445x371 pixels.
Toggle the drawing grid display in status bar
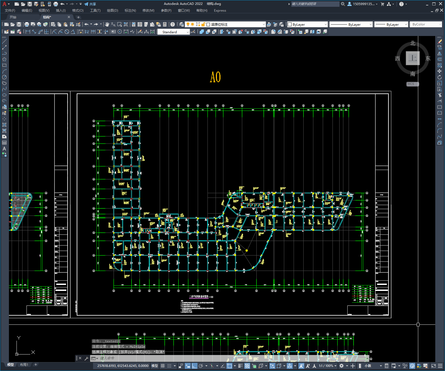tap(163, 366)
